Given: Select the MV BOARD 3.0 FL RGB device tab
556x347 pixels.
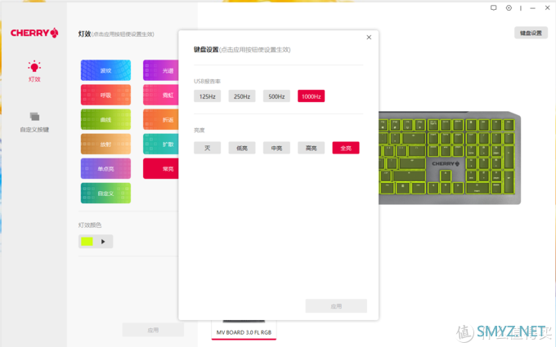Looking at the screenshot, I should point(244,332).
